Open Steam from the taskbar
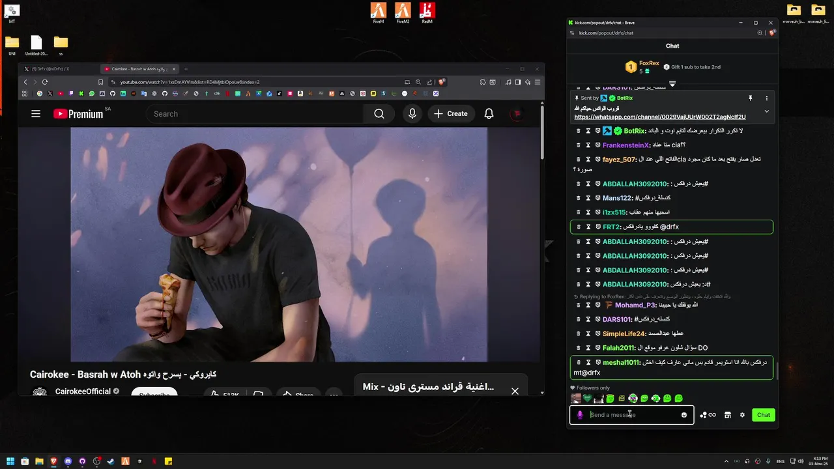 111,461
